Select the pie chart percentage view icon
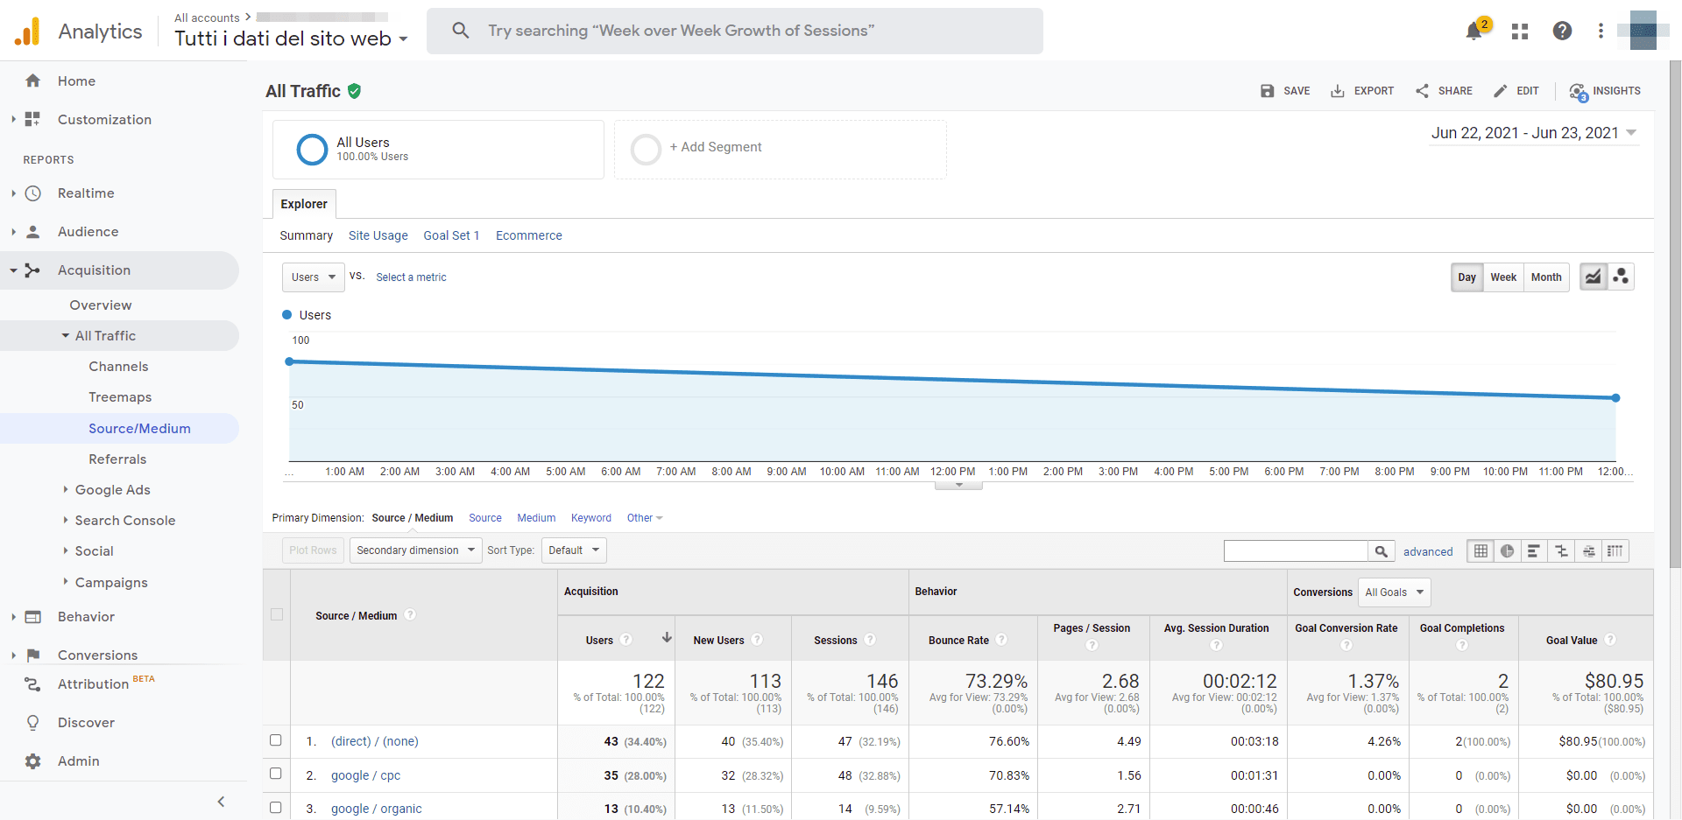The height and width of the screenshot is (820, 1682). click(1507, 551)
